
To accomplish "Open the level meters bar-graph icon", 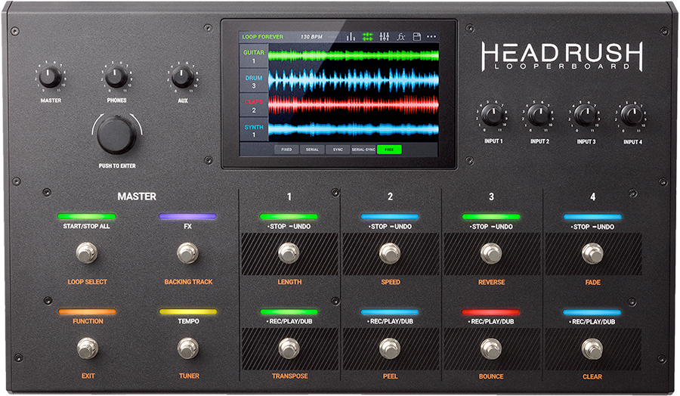I will (x=351, y=36).
